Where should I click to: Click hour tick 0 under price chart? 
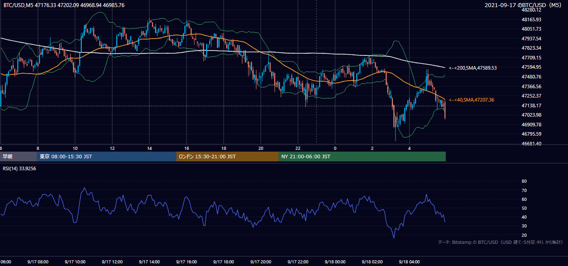click(335, 148)
